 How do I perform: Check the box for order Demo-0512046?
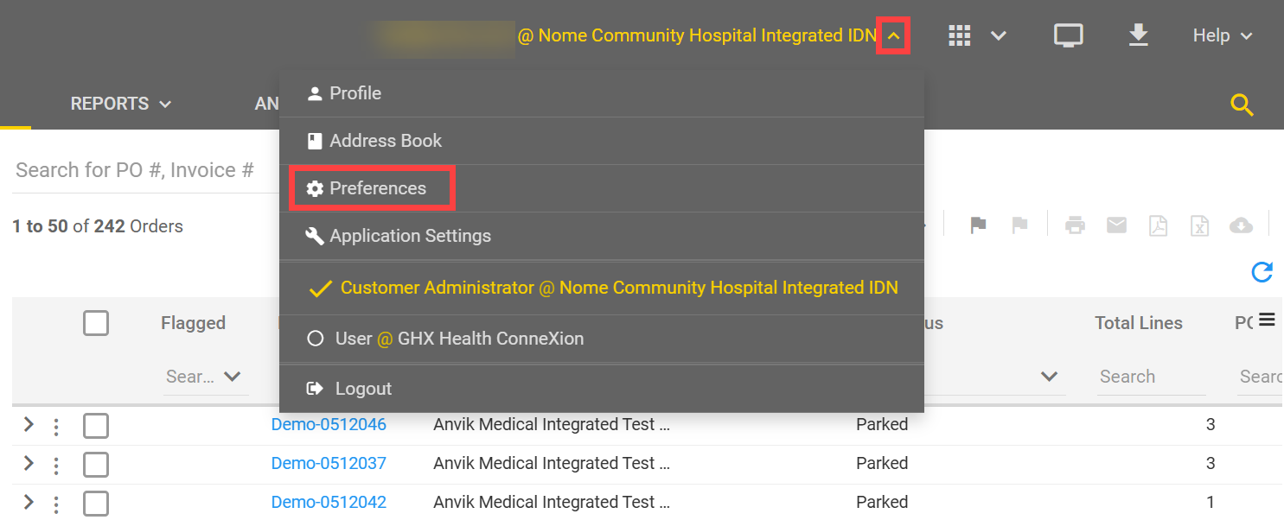pyautogui.click(x=96, y=425)
